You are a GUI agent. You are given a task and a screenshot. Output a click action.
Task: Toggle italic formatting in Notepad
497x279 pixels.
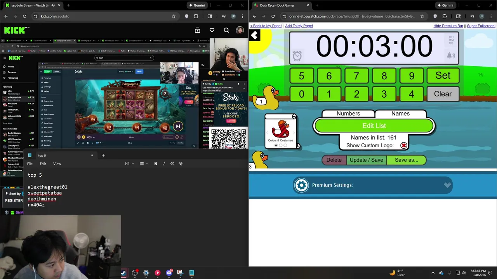coord(164,164)
